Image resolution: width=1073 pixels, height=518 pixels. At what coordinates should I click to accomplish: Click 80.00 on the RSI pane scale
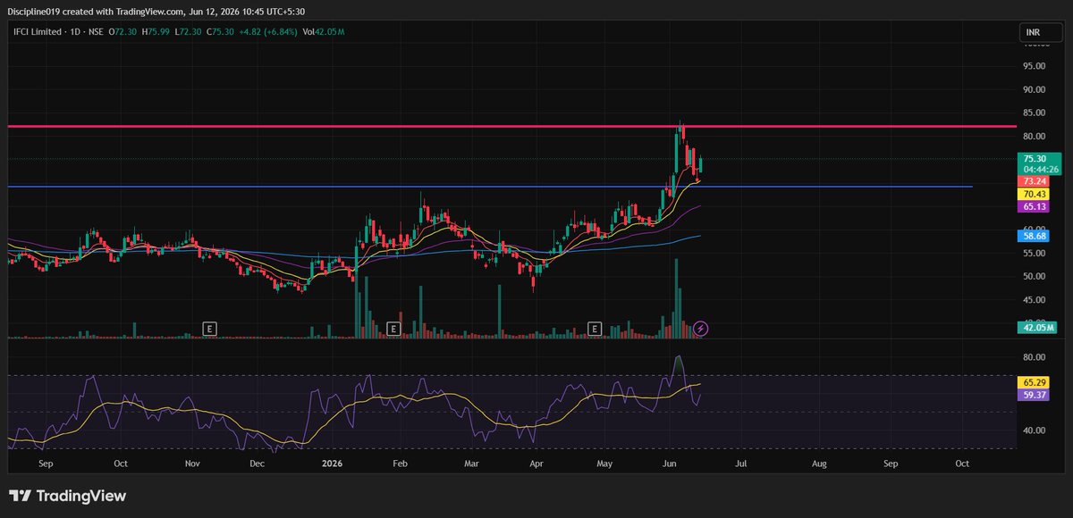coord(1035,357)
